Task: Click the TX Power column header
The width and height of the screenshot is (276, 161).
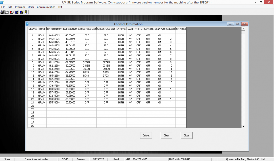Action: click(121, 29)
